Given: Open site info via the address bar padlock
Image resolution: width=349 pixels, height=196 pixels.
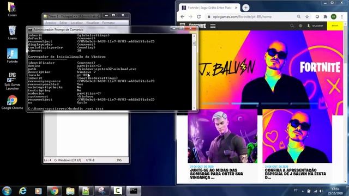Looking at the screenshot, I should tap(209, 17).
